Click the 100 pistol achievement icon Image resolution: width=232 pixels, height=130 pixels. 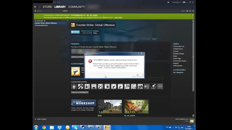(x=76, y=71)
